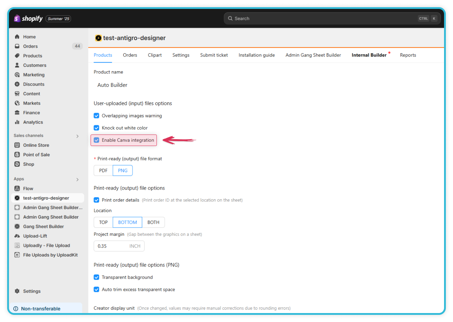The height and width of the screenshot is (322, 453).
Task: Toggle Knock out white color checkbox
Action: click(x=96, y=128)
